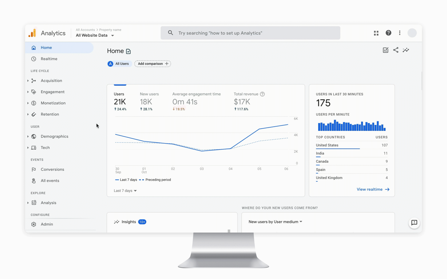This screenshot has width=447, height=279.
Task: Click the India country row
Action: [x=352, y=153]
